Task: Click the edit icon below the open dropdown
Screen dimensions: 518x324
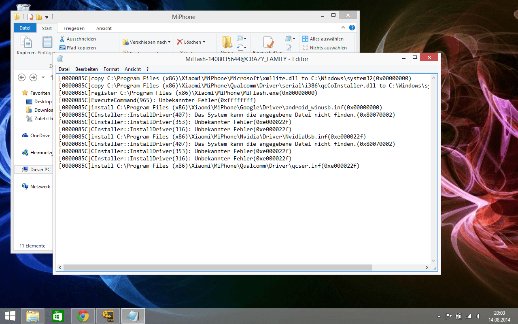Action: [x=289, y=48]
